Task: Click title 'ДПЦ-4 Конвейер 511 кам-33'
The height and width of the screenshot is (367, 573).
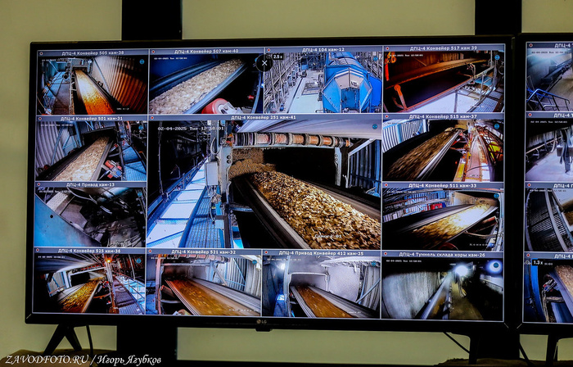Action: point(443,186)
